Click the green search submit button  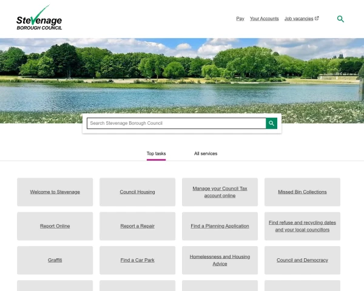click(271, 123)
